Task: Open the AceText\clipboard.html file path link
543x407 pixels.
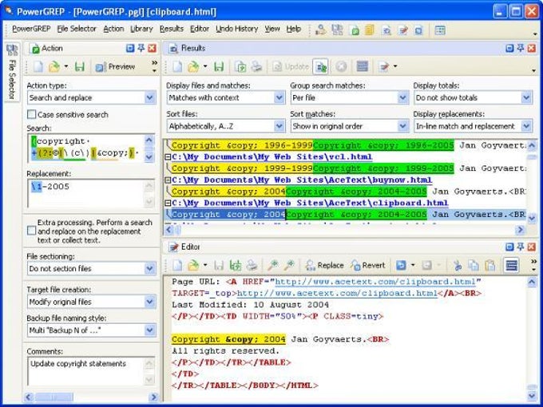Action: pos(310,203)
